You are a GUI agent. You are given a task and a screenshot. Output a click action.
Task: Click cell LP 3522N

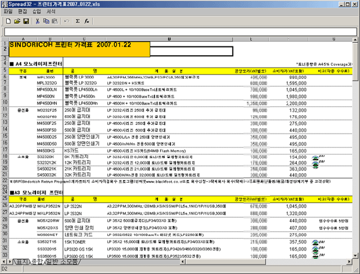click(73, 206)
